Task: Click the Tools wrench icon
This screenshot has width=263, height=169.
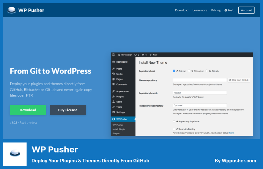Action: tap(114, 107)
